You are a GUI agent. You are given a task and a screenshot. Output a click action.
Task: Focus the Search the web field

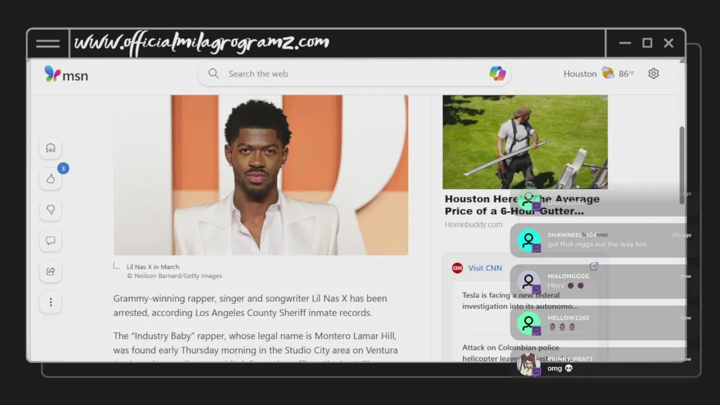354,74
